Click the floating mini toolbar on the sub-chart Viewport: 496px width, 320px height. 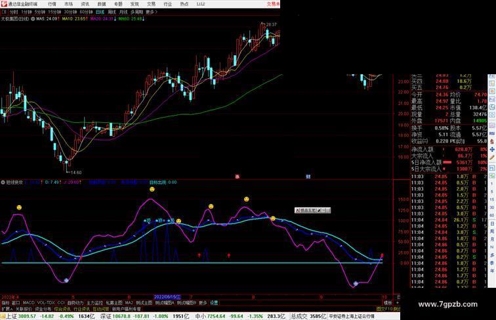[x=312, y=210]
